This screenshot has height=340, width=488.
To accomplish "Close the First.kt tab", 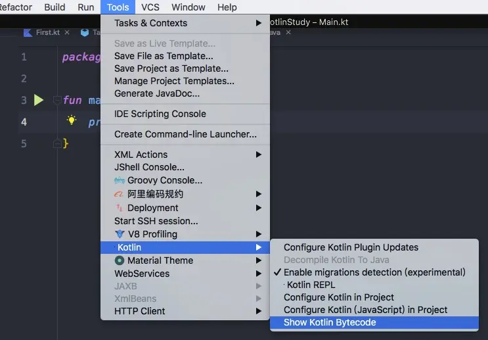I will [67, 32].
